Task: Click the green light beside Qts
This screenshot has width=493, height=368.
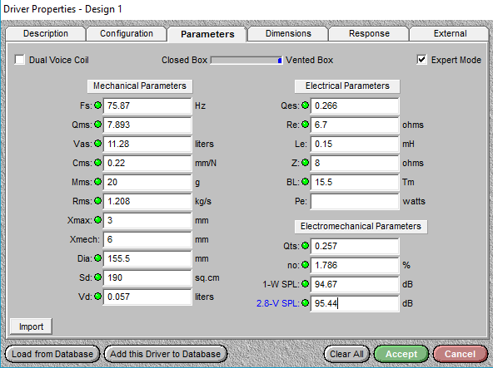Action: 305,246
